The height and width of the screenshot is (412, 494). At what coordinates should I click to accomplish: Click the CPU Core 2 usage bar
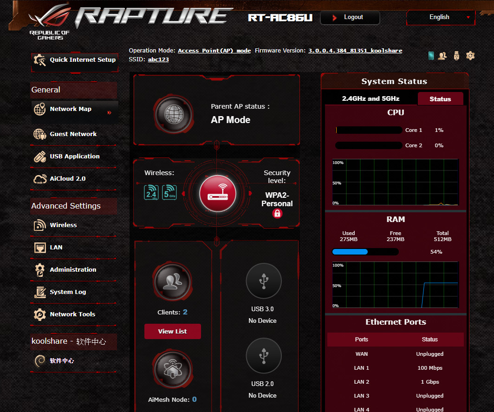pyautogui.click(x=369, y=146)
